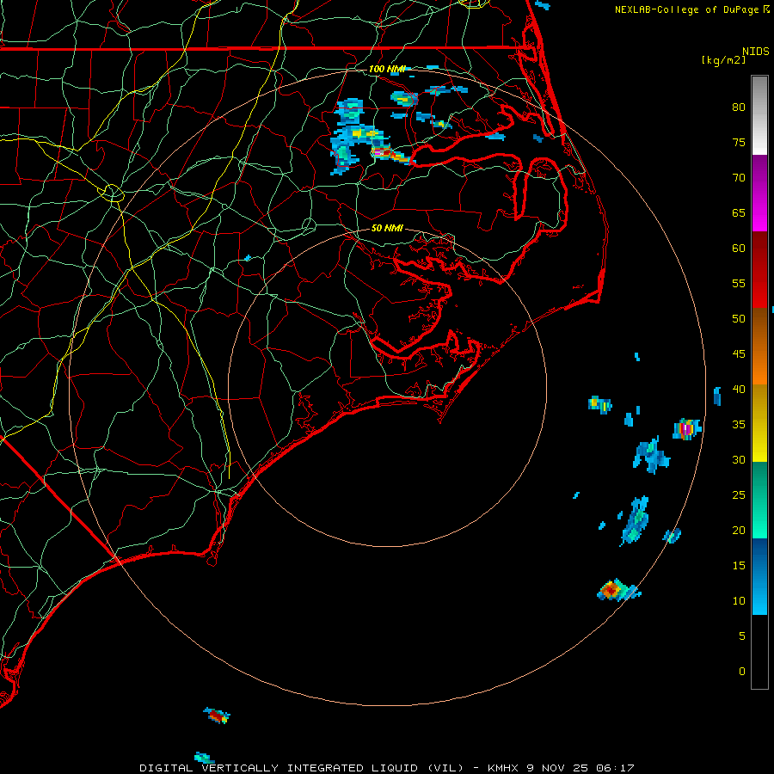Click the tiny blue echo just west of the 50 NMI ring
The height and width of the screenshot is (774, 774).
pyautogui.click(x=248, y=258)
